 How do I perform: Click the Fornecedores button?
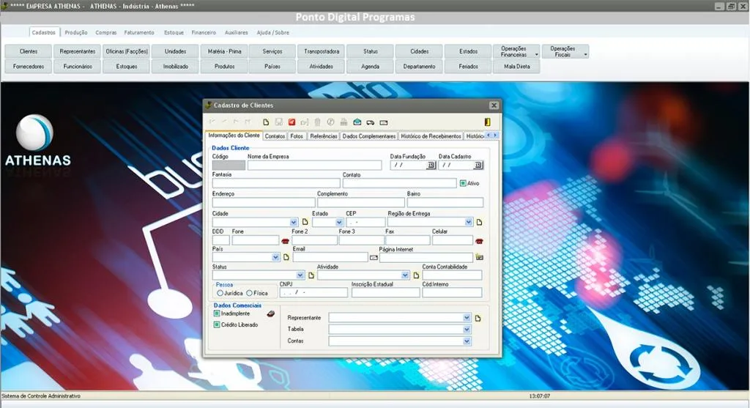(x=29, y=67)
